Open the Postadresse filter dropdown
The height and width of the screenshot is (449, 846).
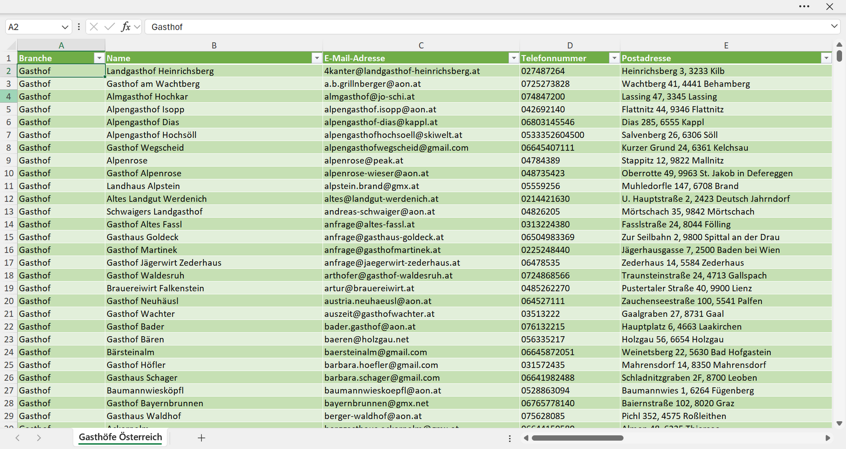(826, 58)
